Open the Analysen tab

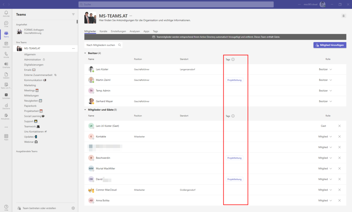pyautogui.click(x=135, y=31)
